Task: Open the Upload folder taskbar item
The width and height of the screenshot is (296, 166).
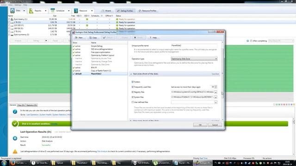Action: click(60, 163)
